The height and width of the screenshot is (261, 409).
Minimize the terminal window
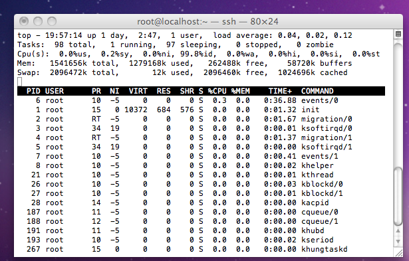click(x=38, y=21)
